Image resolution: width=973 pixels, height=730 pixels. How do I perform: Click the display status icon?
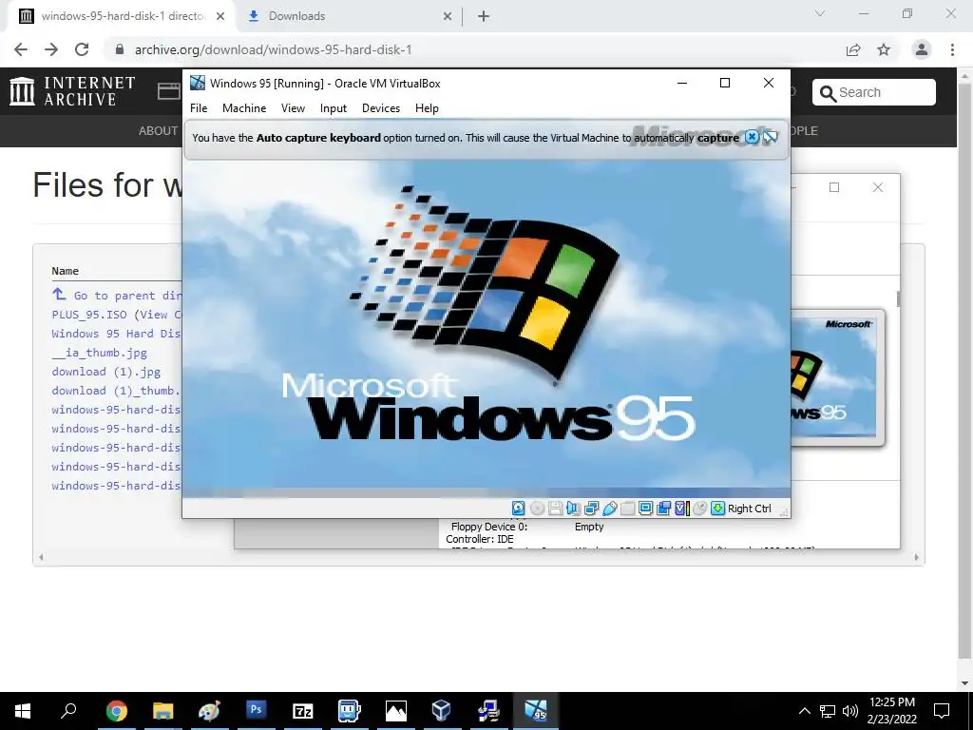[x=645, y=509]
